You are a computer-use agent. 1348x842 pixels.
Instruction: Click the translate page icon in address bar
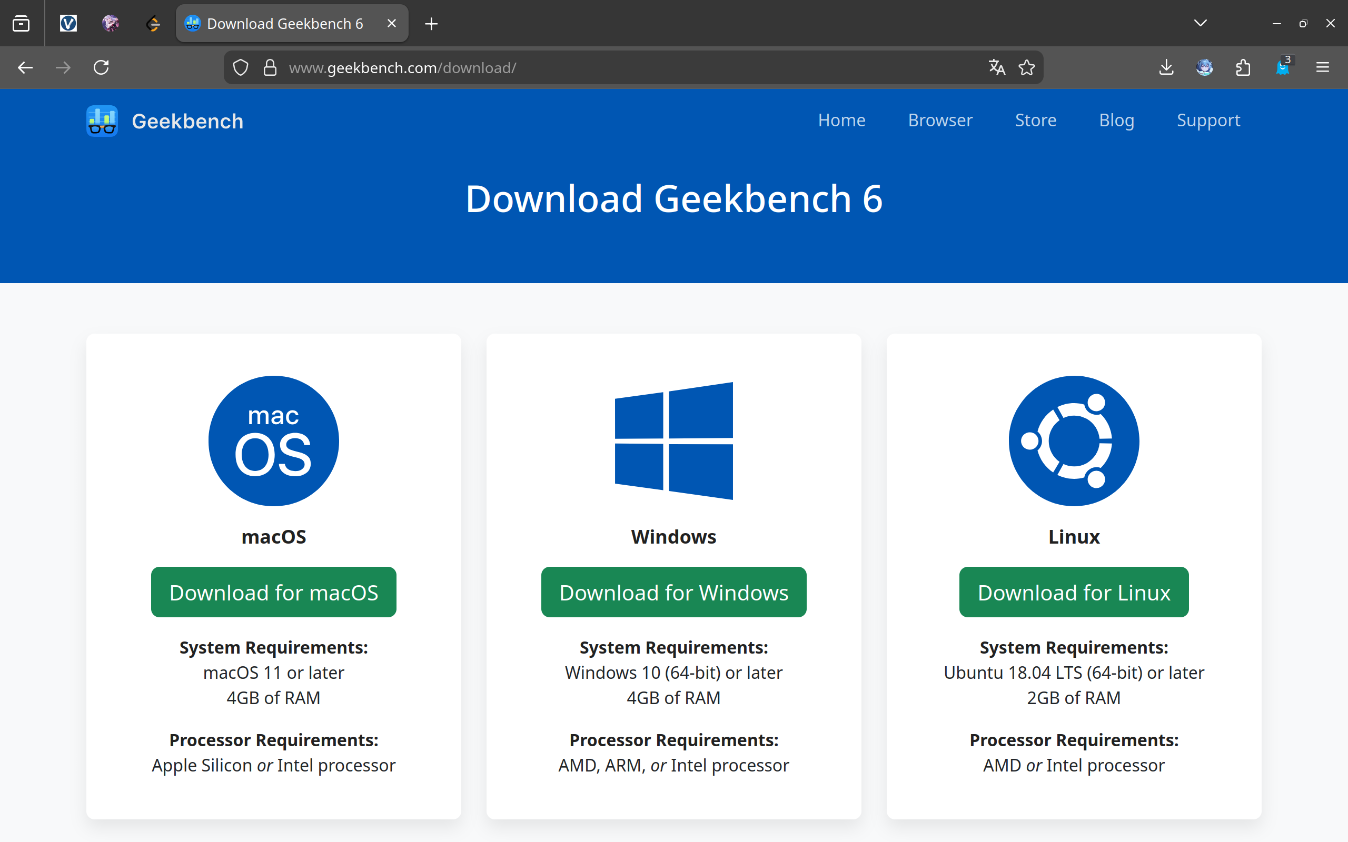point(996,67)
